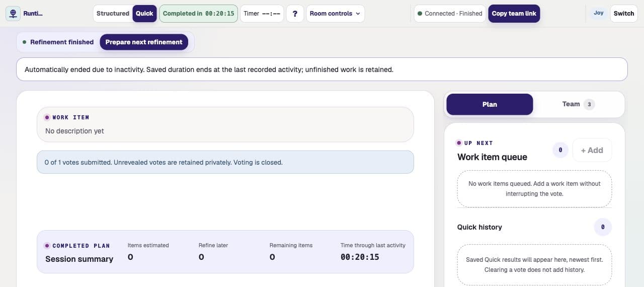
Task: Click the Work Item card description
Action: (74, 131)
